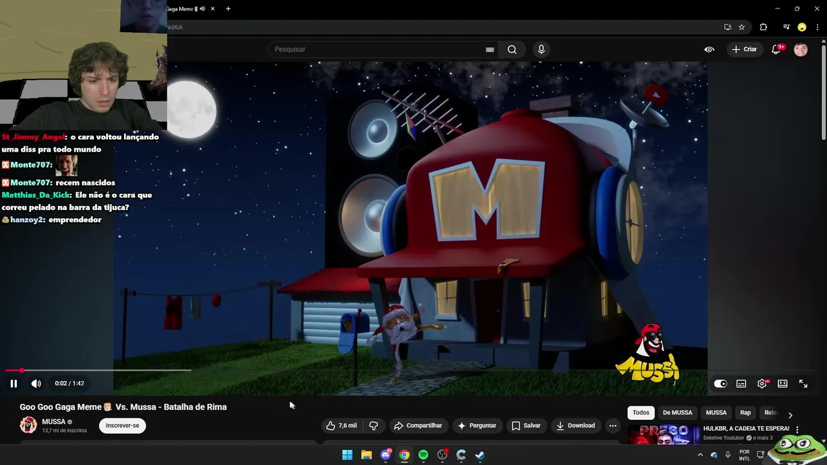Dislike the video
827x465 pixels.
(x=373, y=426)
